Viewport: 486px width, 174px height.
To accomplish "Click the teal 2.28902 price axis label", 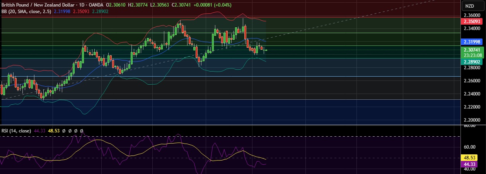I will pyautogui.click(x=472, y=62).
